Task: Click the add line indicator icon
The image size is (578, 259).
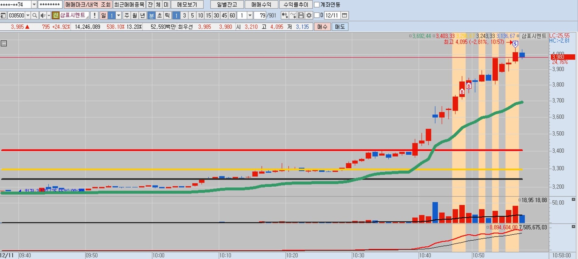Action: 293,15
